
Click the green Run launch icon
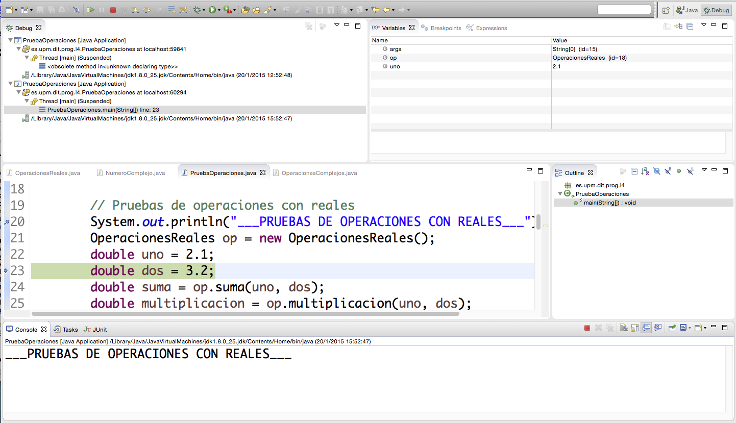[212, 10]
